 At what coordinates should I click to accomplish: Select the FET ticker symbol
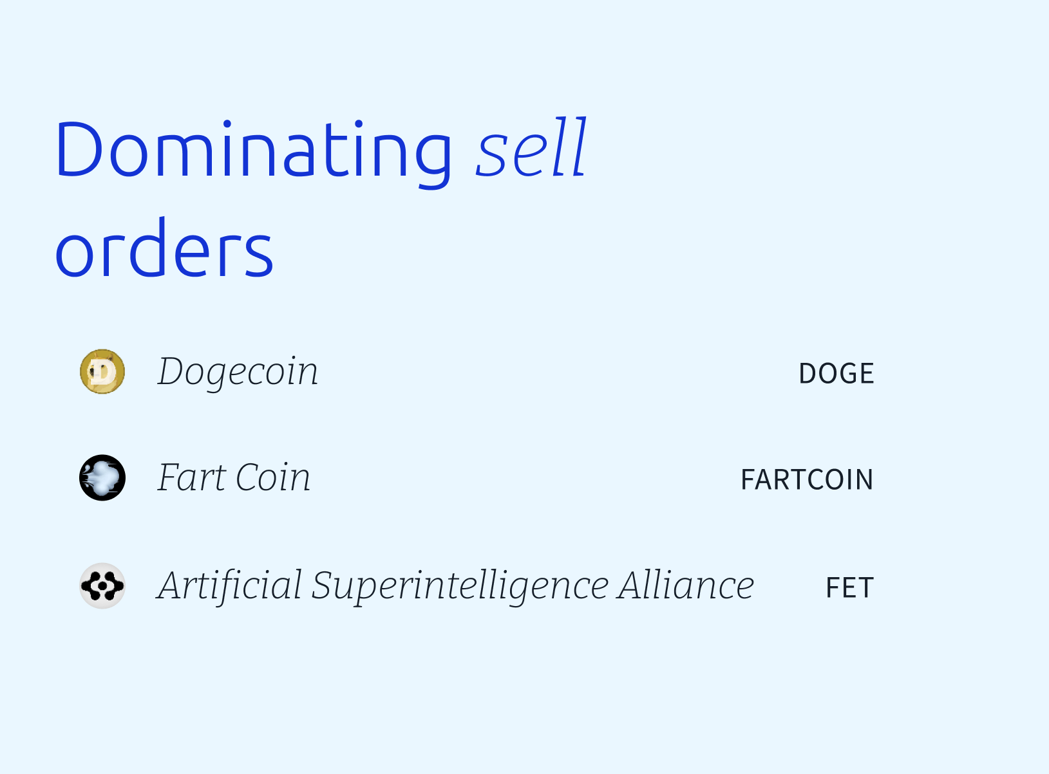(x=849, y=588)
